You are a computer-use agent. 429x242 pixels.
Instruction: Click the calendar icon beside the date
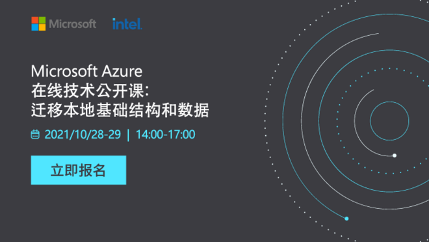coord(35,134)
